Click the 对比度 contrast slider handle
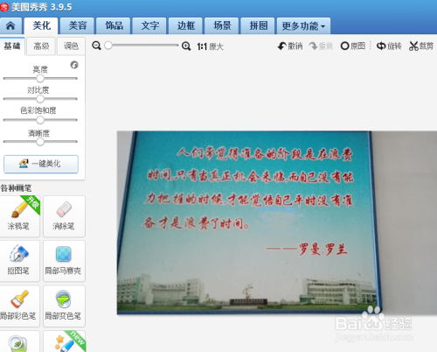The image size is (437, 352). [40, 99]
